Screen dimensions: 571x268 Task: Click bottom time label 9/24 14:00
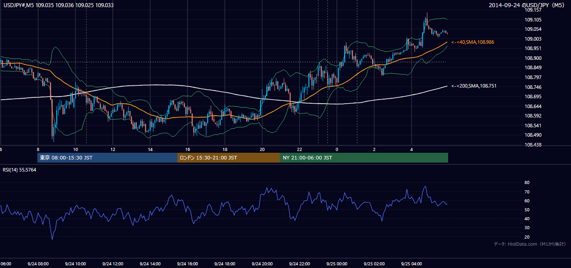click(150, 264)
